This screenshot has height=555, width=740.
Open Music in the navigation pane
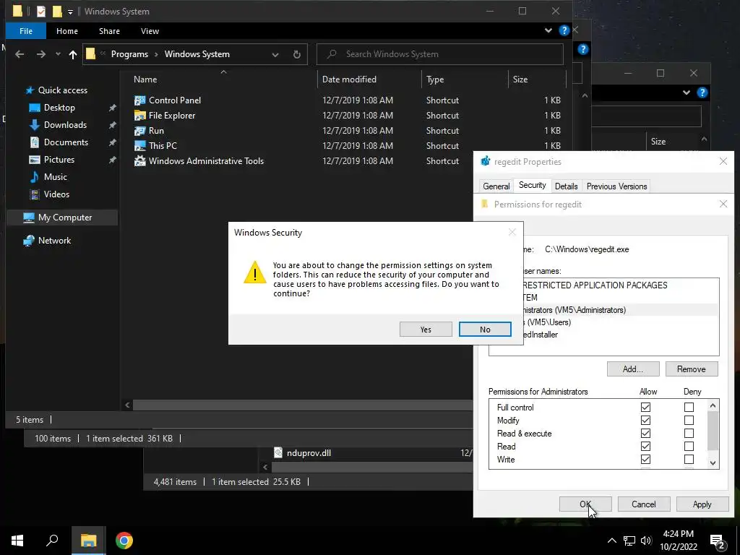(x=55, y=177)
